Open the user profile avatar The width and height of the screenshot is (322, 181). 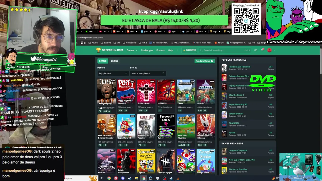[269, 50]
